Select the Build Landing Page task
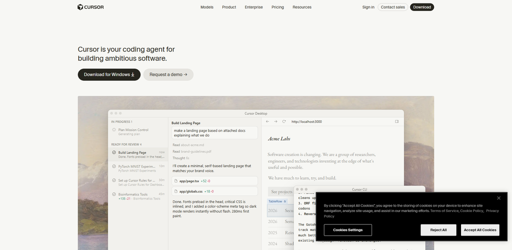 138,155
